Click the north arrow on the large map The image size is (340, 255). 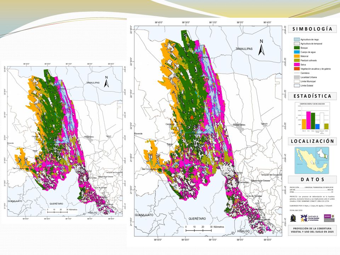click(x=261, y=47)
